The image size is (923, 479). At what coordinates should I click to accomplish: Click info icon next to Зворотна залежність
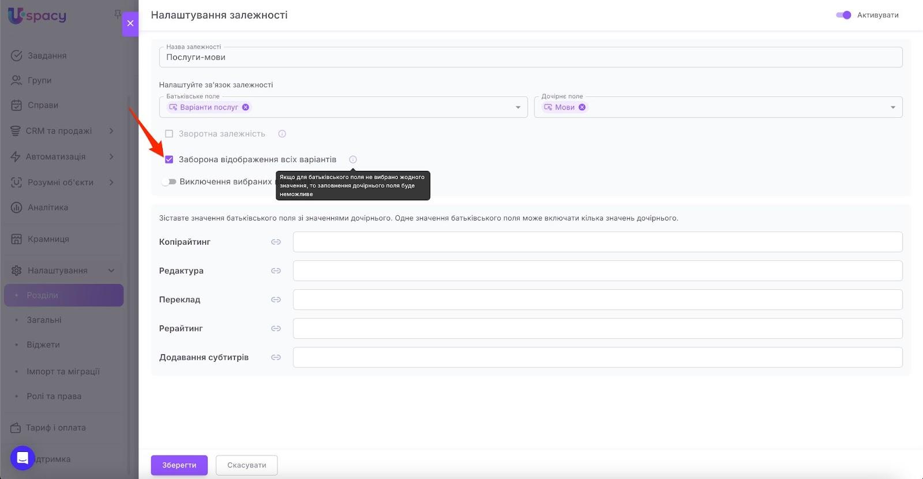point(282,134)
